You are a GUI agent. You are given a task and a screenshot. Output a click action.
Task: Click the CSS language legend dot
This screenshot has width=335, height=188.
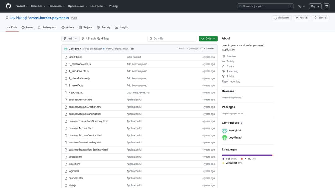click(223, 159)
